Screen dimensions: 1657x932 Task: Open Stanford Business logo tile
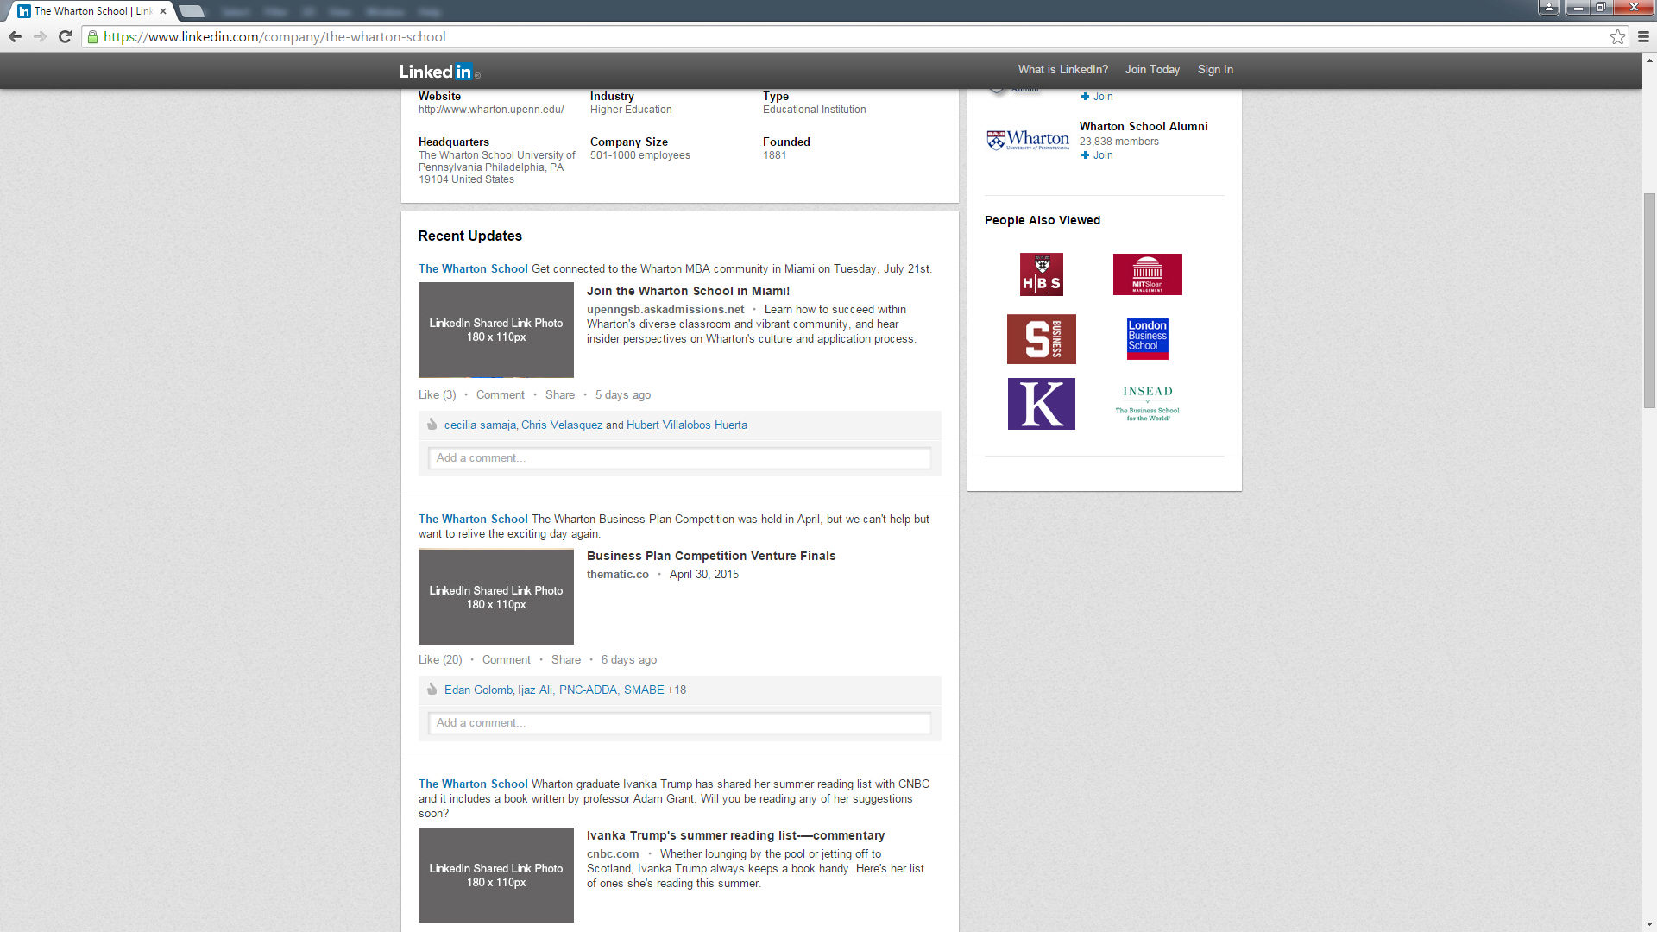point(1042,339)
